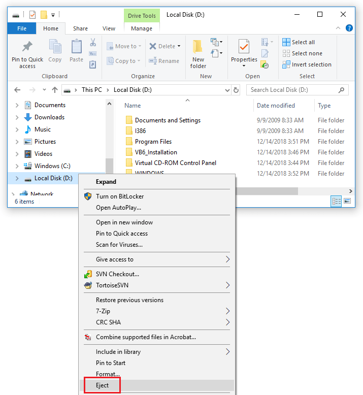Click the Paste clipboard icon
The image size is (363, 395).
pos(76,46)
